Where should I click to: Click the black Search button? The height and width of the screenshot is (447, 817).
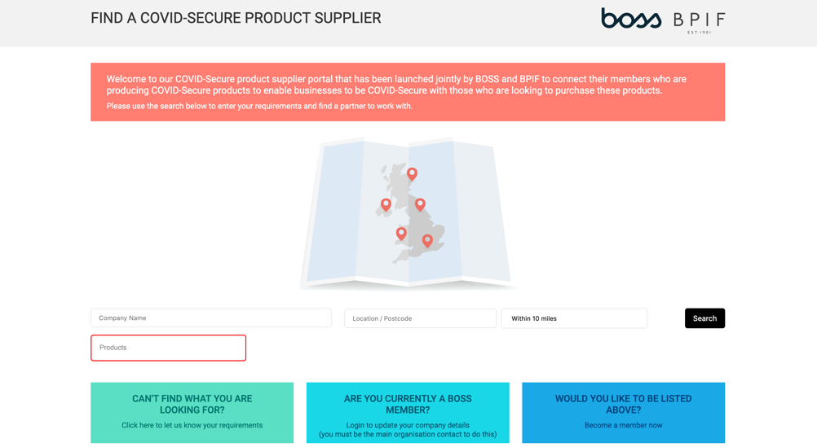tap(704, 318)
